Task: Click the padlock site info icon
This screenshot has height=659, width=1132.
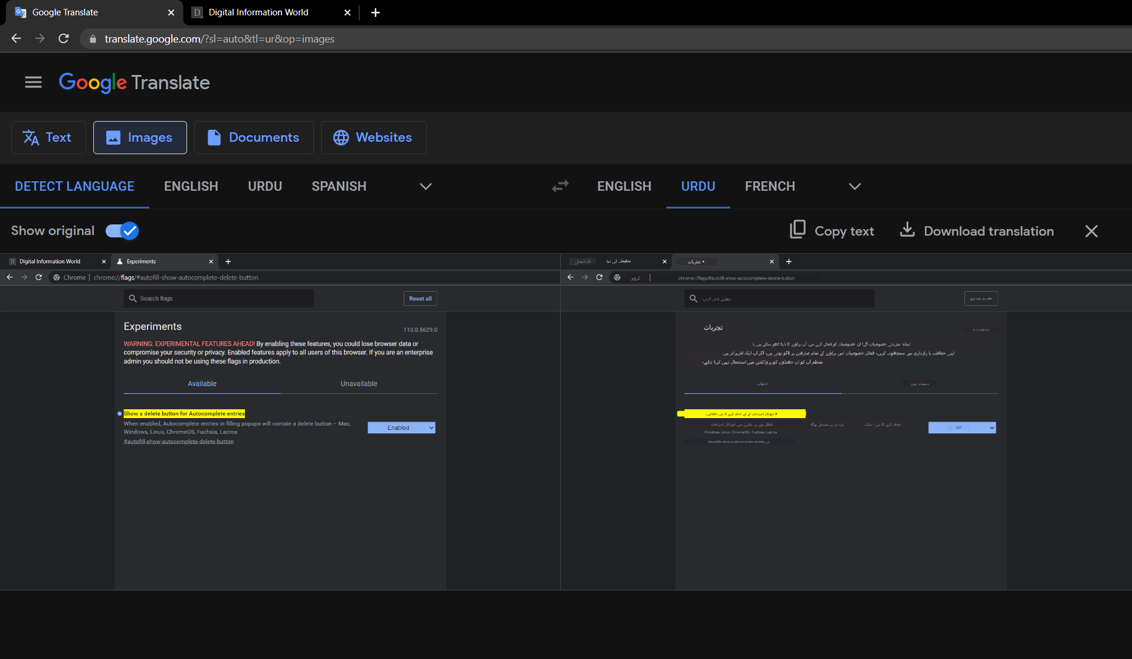Action: 93,39
